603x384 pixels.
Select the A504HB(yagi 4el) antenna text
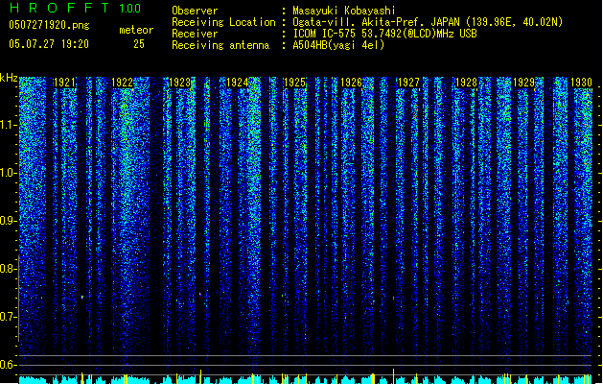(x=338, y=45)
